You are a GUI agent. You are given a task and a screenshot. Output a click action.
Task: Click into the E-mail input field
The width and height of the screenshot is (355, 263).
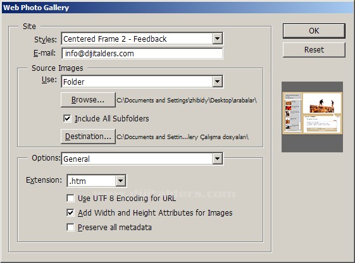pyautogui.click(x=142, y=54)
